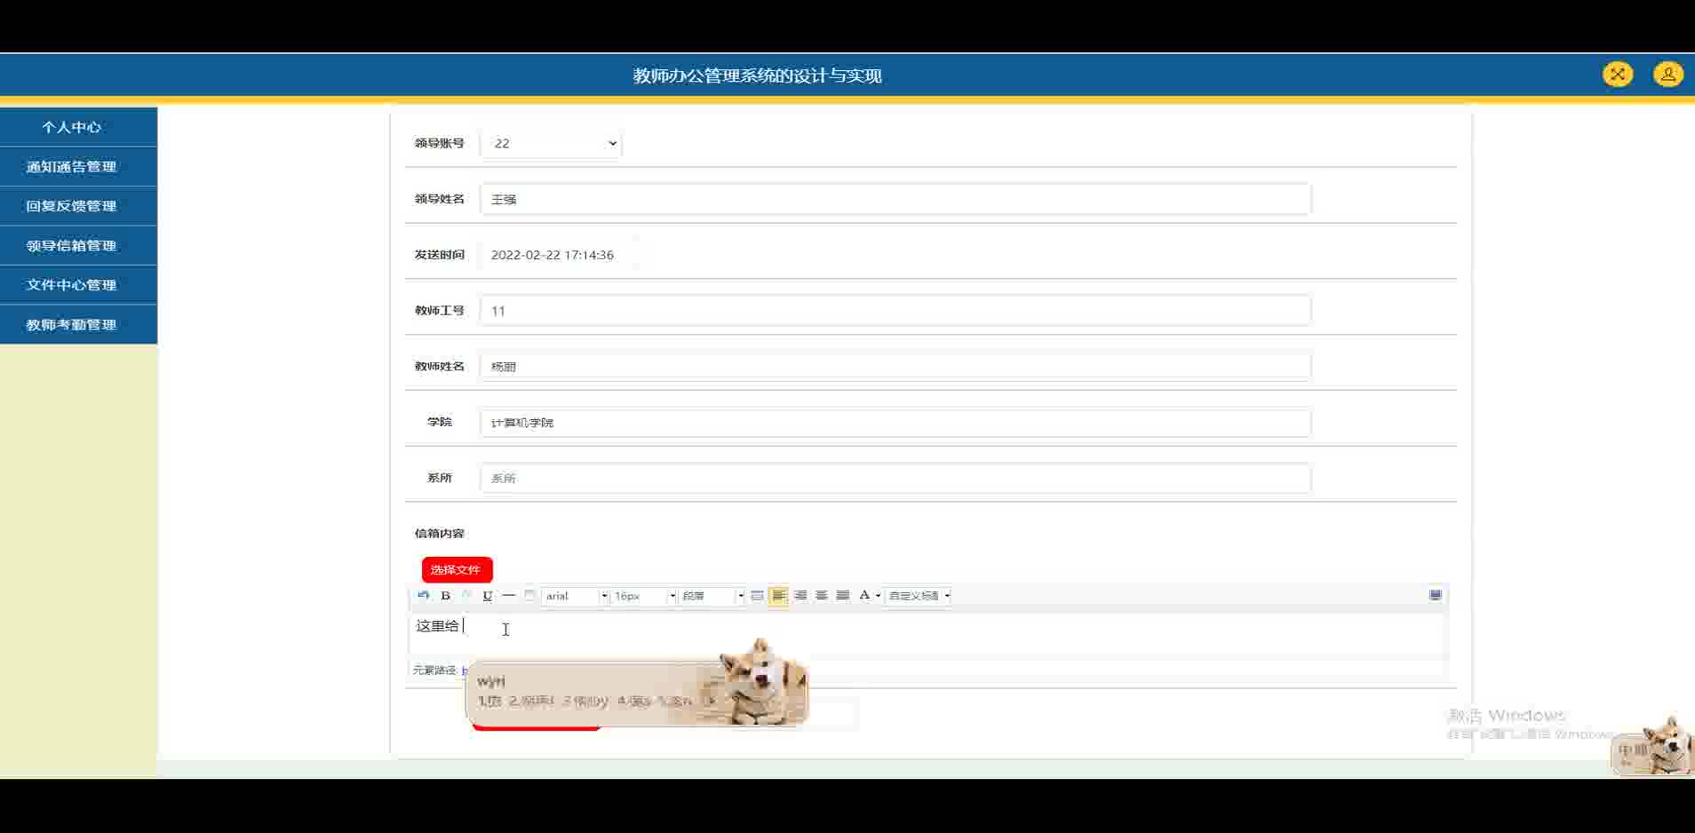Click the 信箱内容 label
The height and width of the screenshot is (833, 1695).
(x=439, y=534)
